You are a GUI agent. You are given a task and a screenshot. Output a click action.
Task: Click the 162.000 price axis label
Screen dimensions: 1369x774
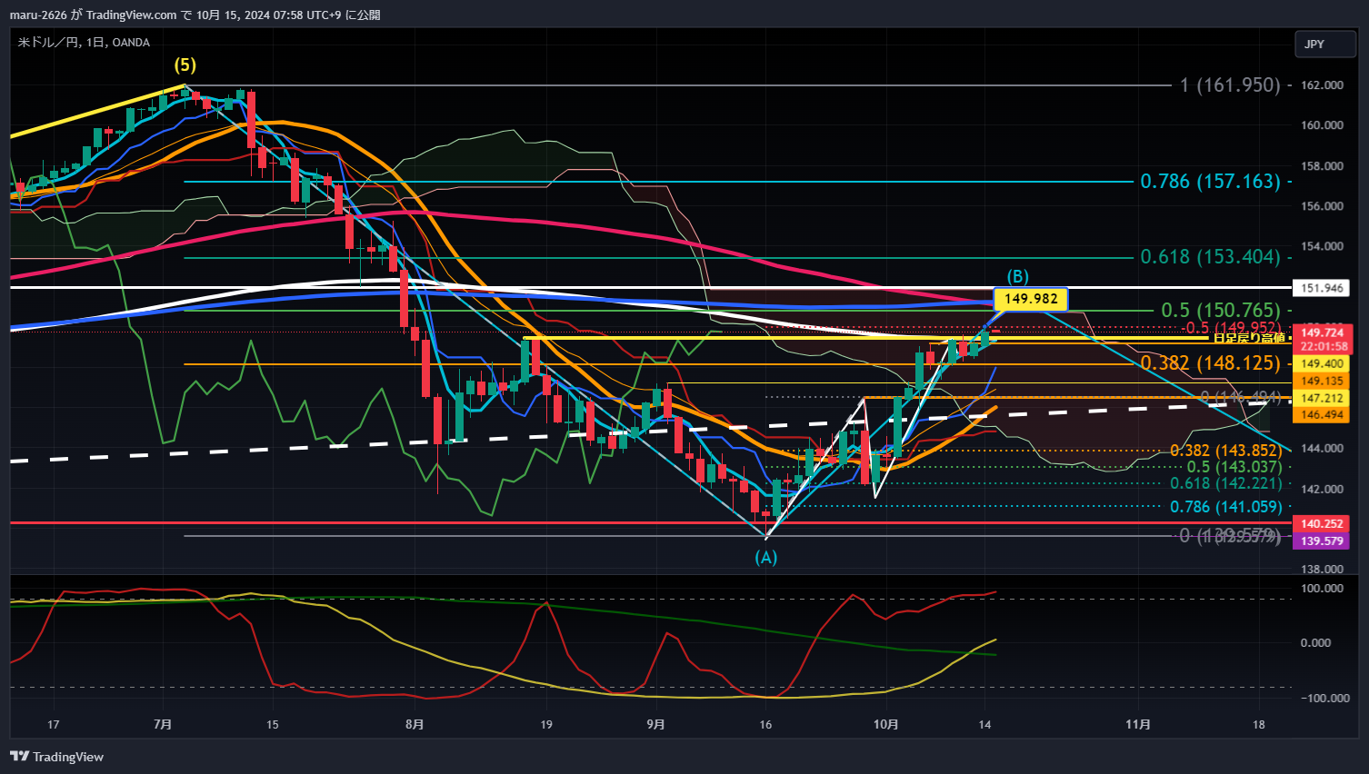(x=1322, y=85)
